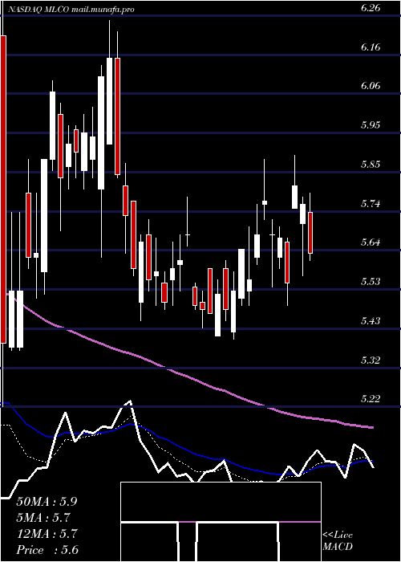Click the 12MA : 5.7 indicator value
401x562 pixels.
(47, 534)
